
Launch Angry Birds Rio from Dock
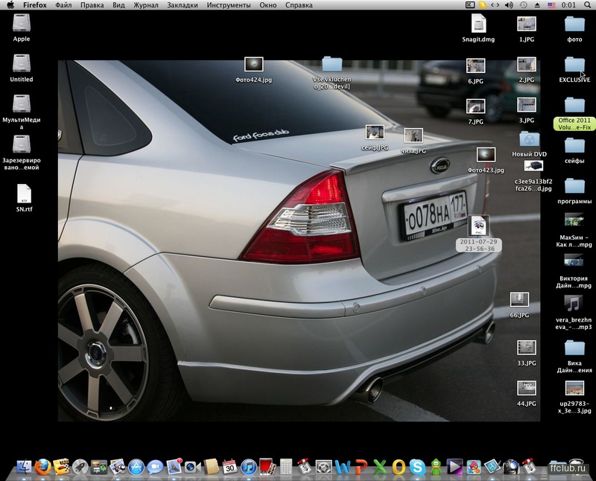tap(473, 467)
